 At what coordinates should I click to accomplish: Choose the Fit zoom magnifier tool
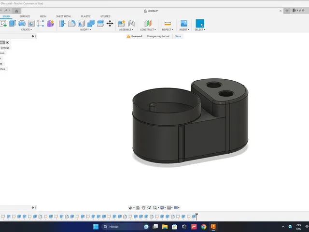click(155, 207)
